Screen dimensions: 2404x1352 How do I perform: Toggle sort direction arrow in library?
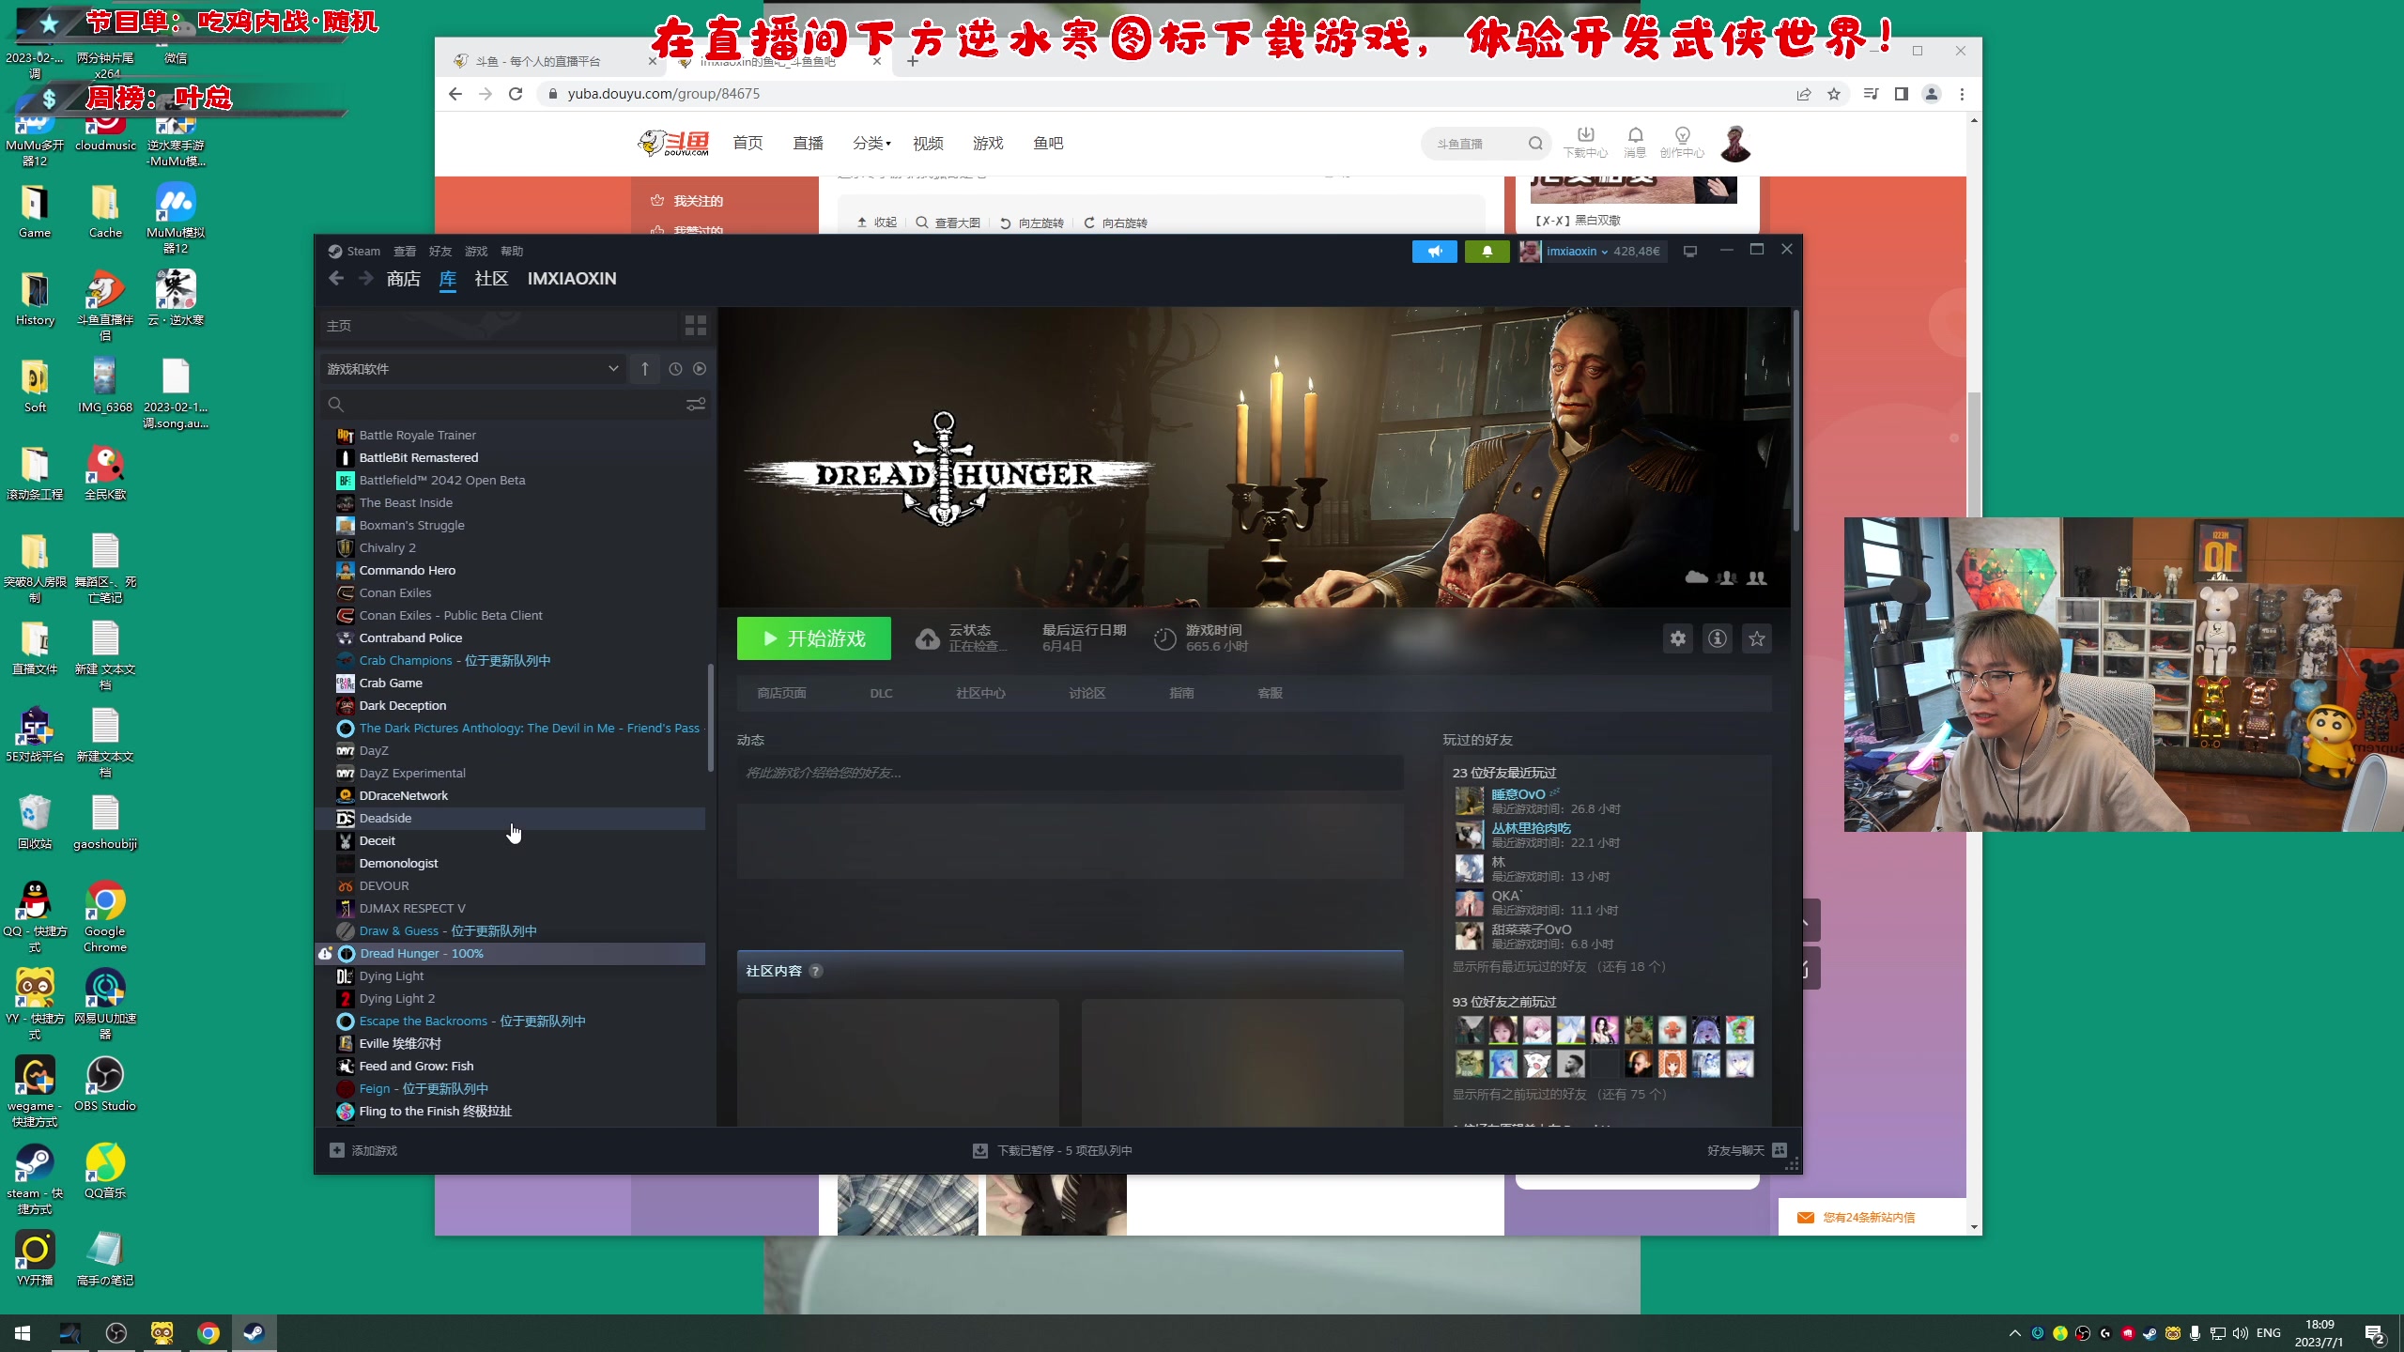tap(645, 369)
